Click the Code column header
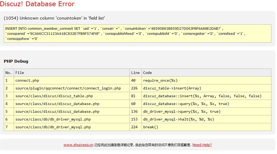 [x=148, y=73]
